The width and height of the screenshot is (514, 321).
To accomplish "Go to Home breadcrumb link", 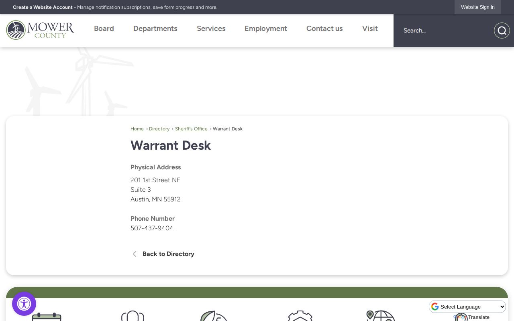I will coord(137,129).
